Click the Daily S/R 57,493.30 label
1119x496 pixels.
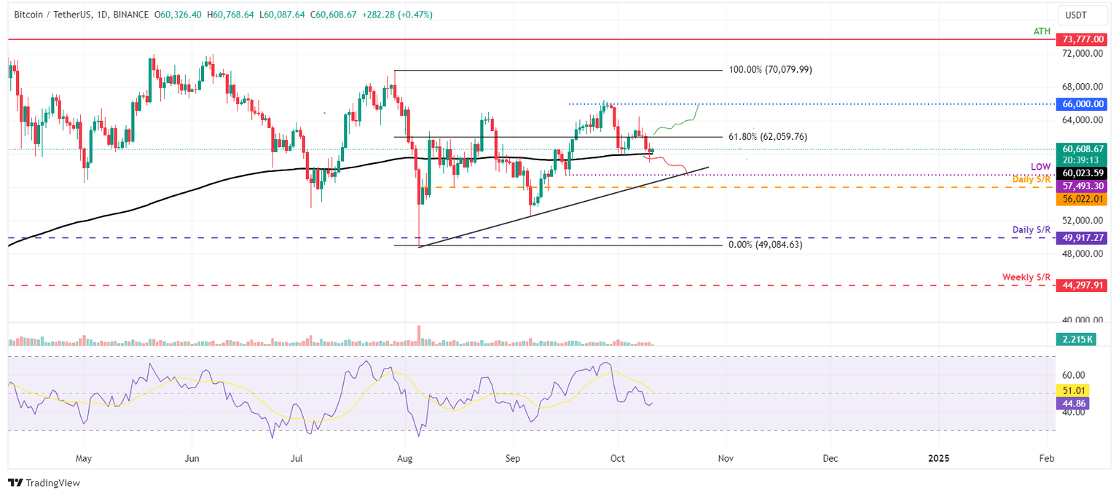tap(1082, 186)
